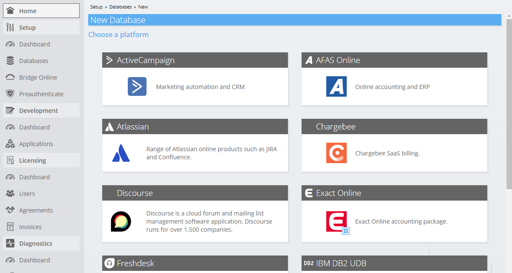The height and width of the screenshot is (273, 512).
Task: Click the Databases stack icon
Action: click(10, 61)
